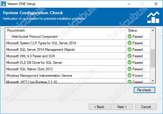Image resolution: width=163 pixels, height=114 pixels.
Task: Click Passed status for SQL Native Client 2012
Action: pos(138,69)
